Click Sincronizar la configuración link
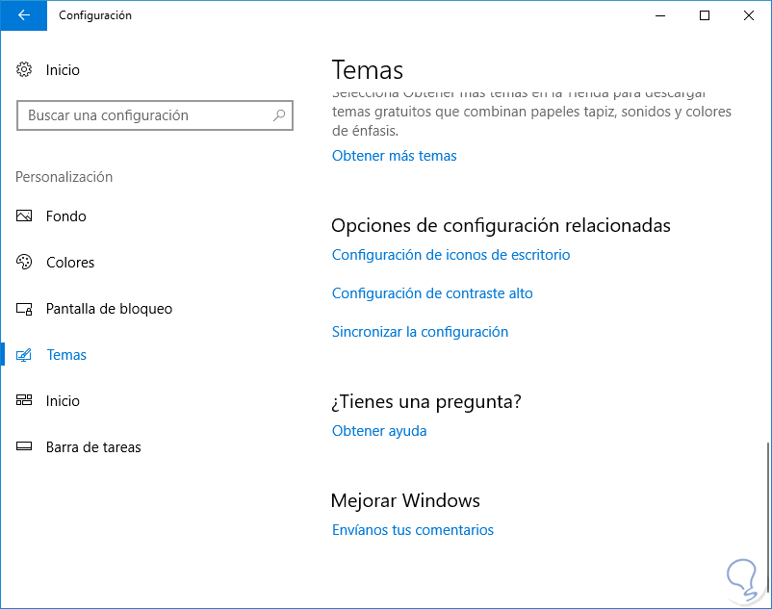Screen dimensions: 772x609 point(420,332)
